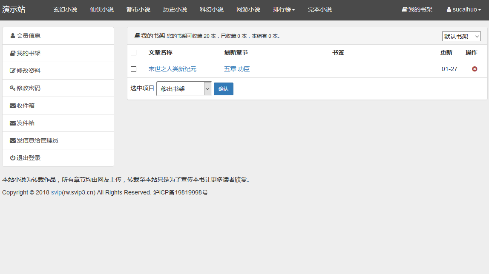Click the key icon beside 修改密码
The height and width of the screenshot is (274, 489).
point(13,88)
